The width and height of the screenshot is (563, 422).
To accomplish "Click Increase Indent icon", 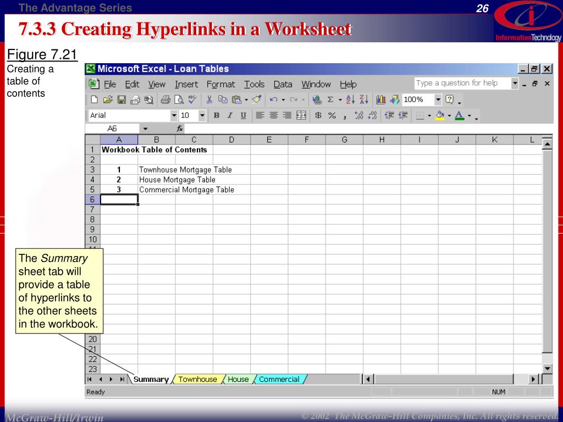I will 403,115.
